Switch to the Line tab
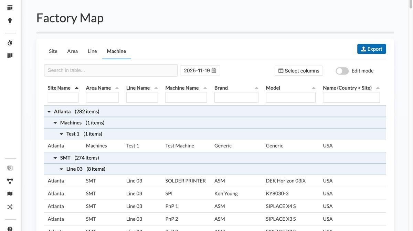The height and width of the screenshot is (231, 413). [x=92, y=51]
